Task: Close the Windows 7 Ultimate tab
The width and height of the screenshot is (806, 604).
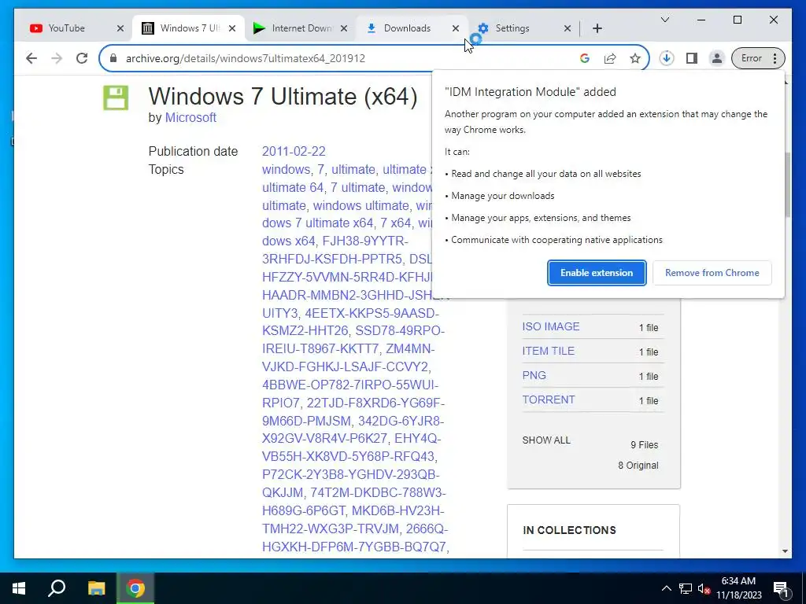Action: pos(232,28)
